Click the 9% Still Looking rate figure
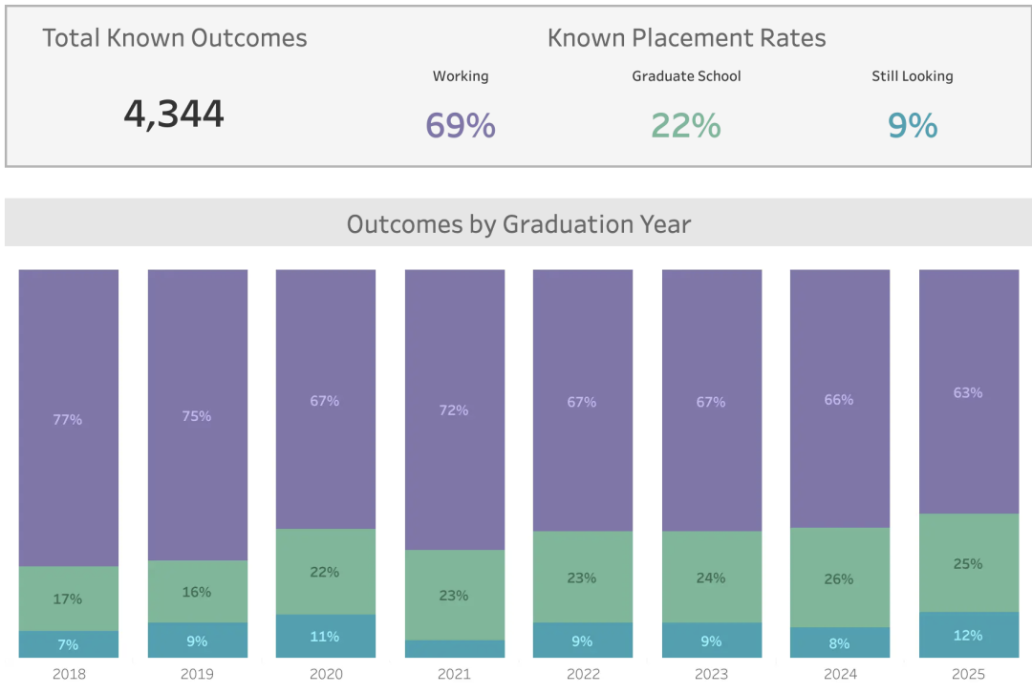 pyautogui.click(x=913, y=125)
